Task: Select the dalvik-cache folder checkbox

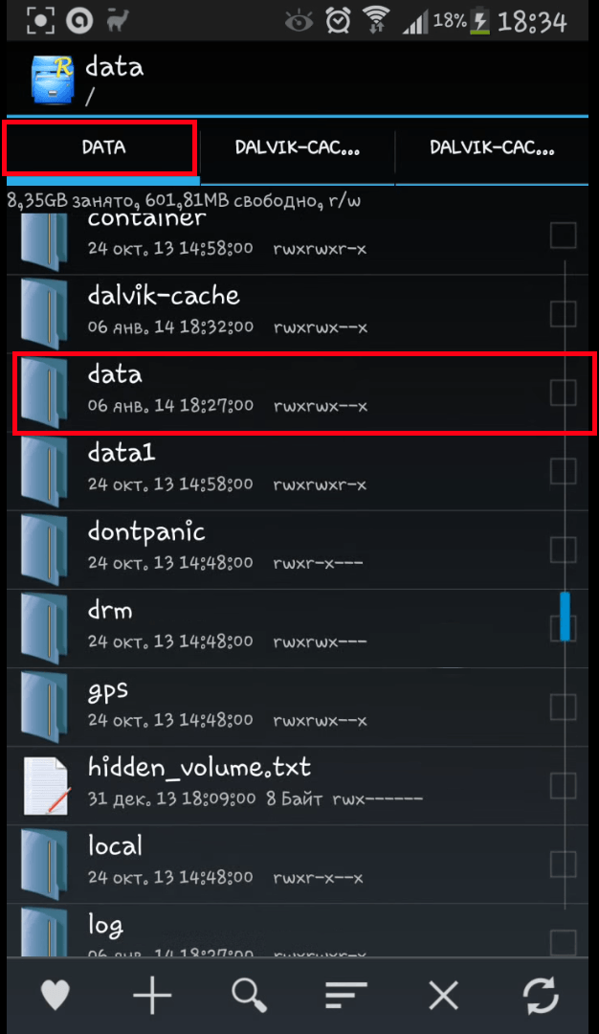Action: click(564, 314)
